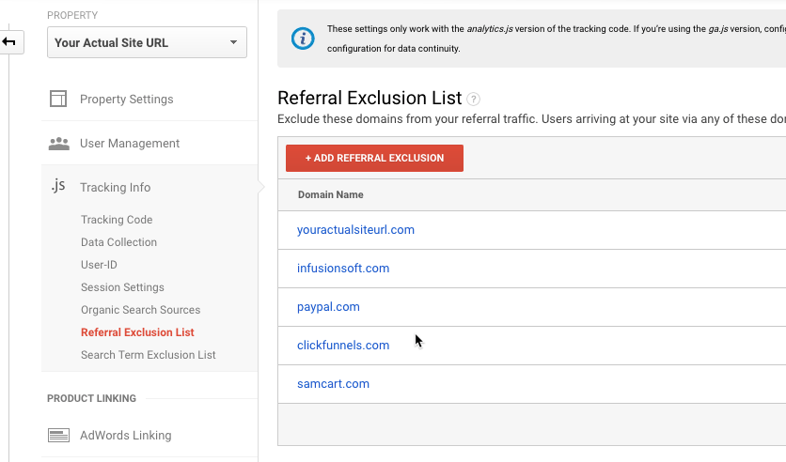Image resolution: width=786 pixels, height=462 pixels.
Task: Click the paypal.com domain entry
Action: point(328,307)
